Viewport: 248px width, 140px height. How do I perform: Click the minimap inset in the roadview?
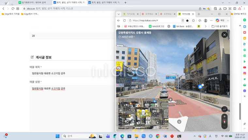point(143,114)
